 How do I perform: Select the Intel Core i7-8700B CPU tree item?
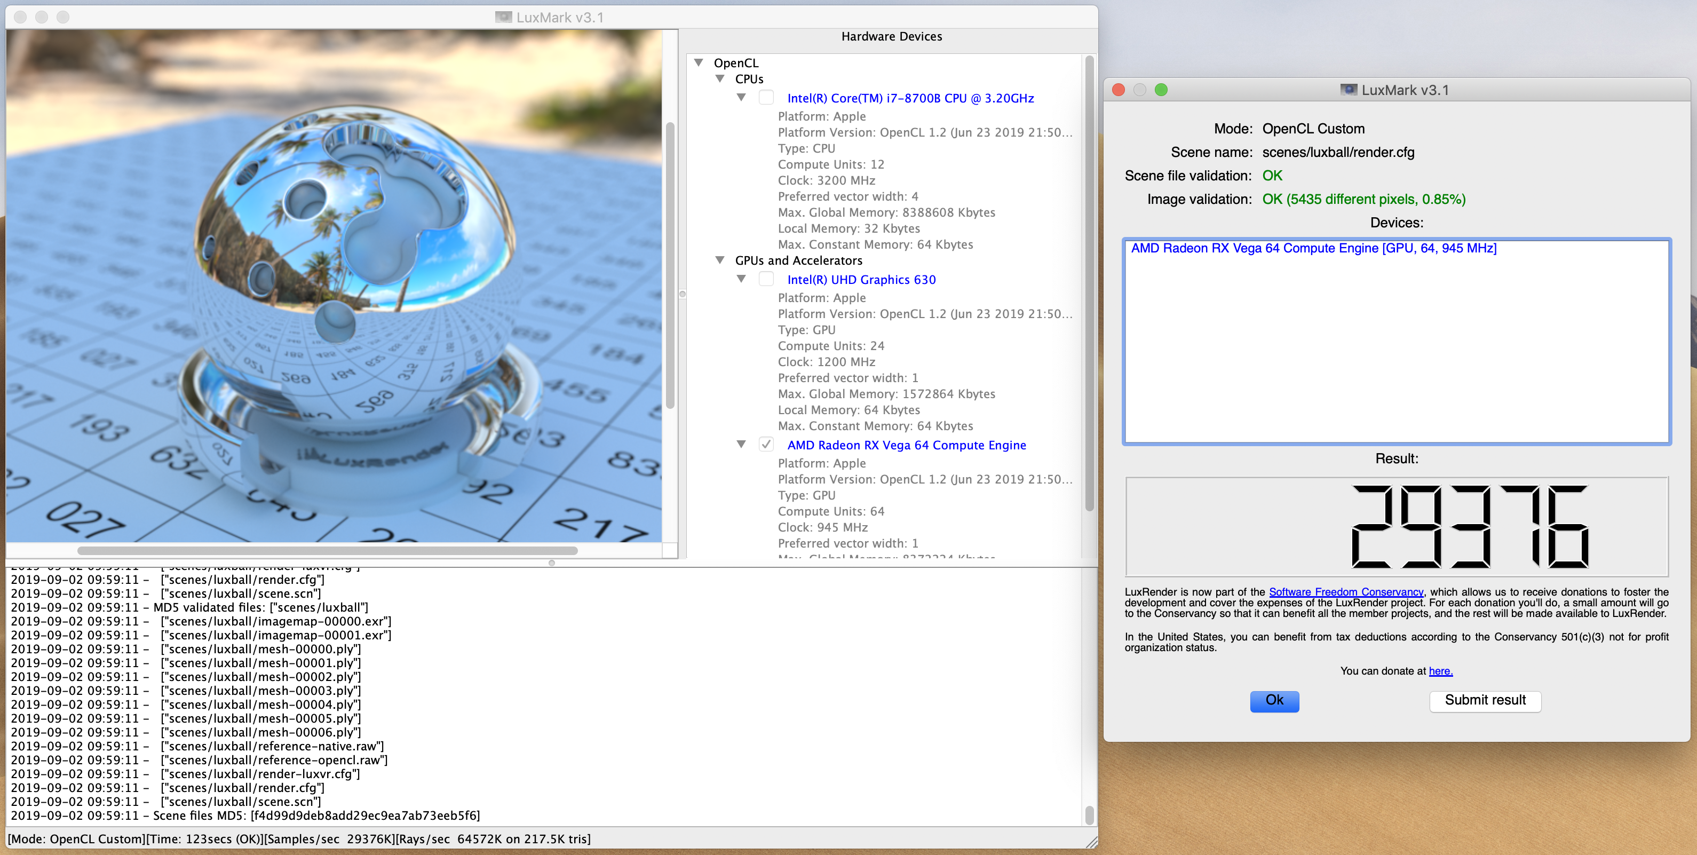(x=910, y=98)
